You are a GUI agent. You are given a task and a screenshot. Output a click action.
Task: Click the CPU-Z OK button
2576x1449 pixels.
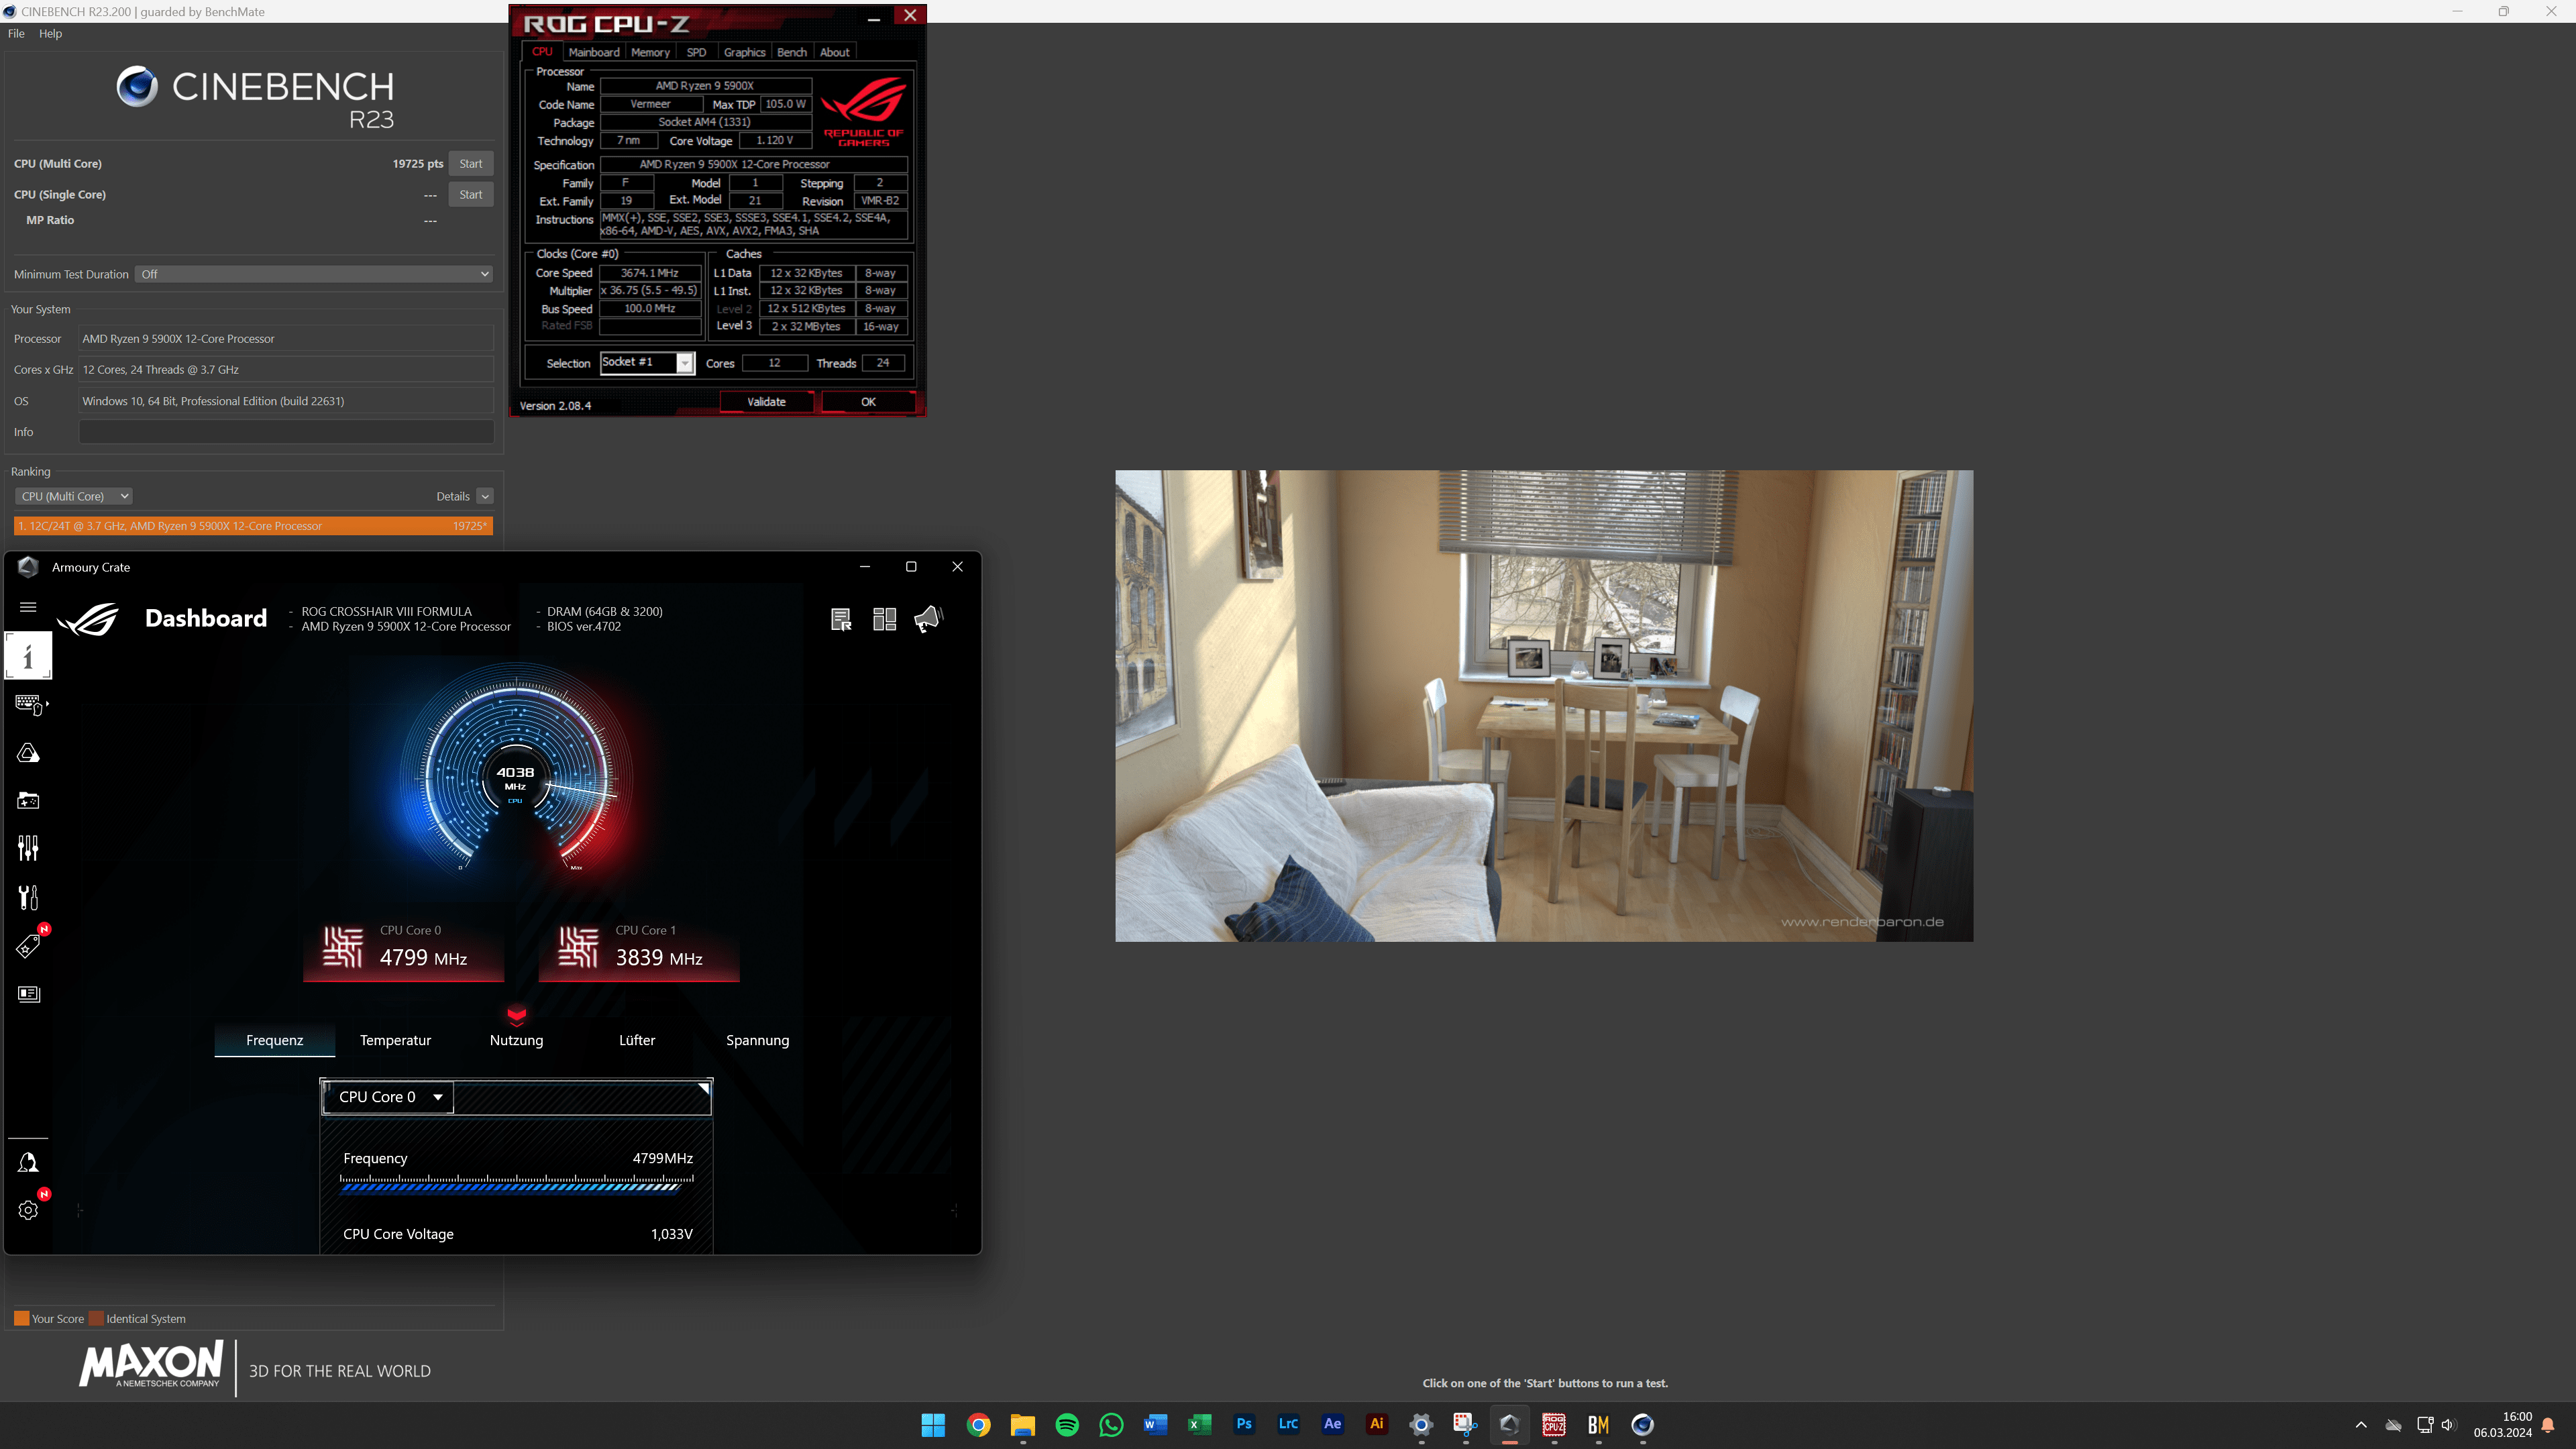coord(868,401)
